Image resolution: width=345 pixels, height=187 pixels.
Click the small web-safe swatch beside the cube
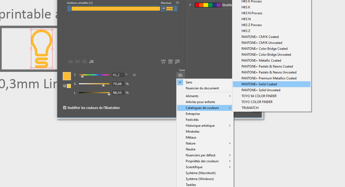pyautogui.click(x=69, y=86)
